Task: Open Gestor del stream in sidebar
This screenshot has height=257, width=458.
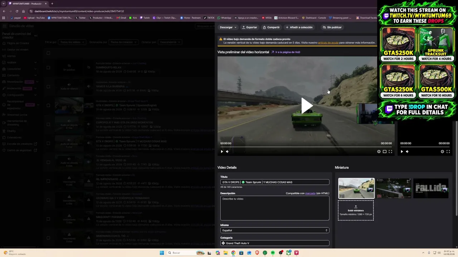Action: pos(18,50)
